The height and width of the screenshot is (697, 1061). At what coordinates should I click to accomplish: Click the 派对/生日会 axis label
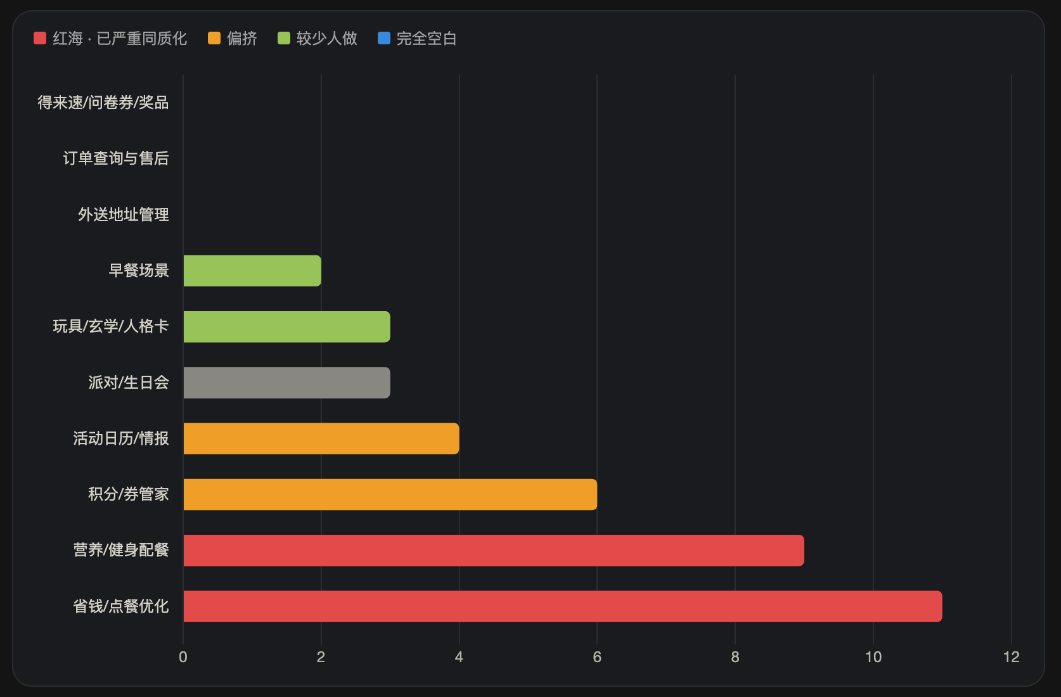coord(129,383)
